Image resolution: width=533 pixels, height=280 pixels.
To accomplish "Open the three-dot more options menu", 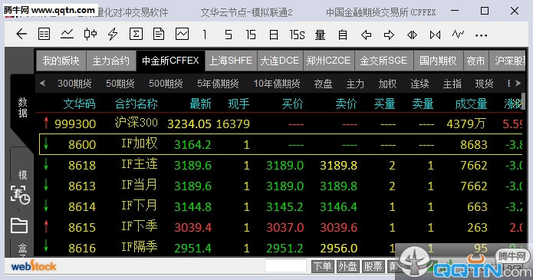I will tap(482, 35).
